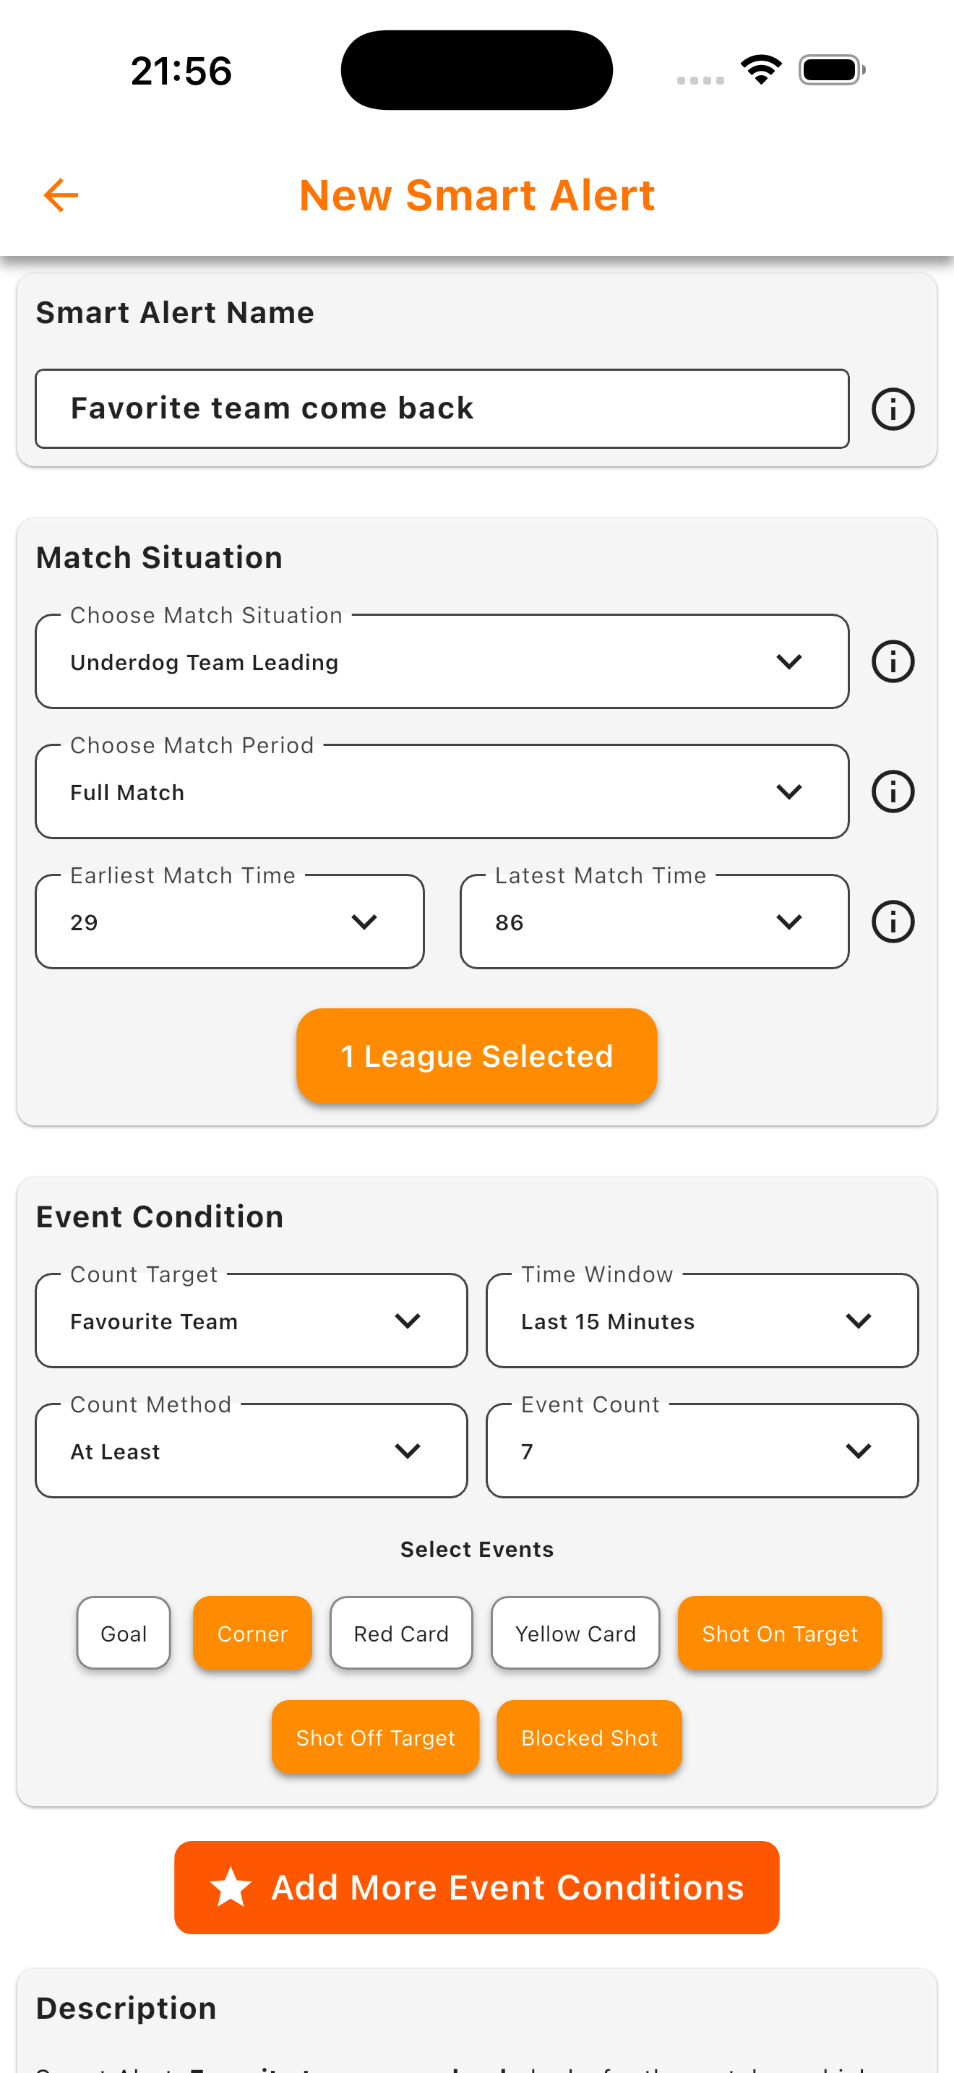Toggle the Blocked Shot event off

pyautogui.click(x=590, y=1736)
